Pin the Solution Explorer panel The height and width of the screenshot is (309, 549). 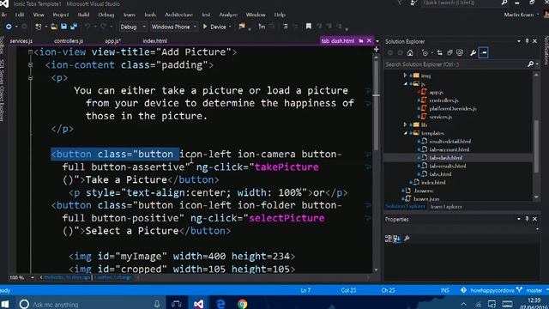coord(527,41)
